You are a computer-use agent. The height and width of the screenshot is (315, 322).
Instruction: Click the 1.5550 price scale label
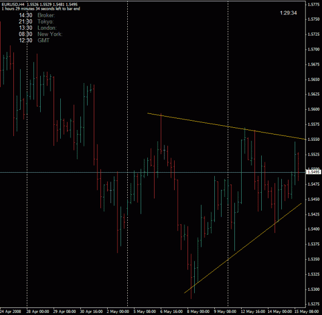click(x=314, y=139)
